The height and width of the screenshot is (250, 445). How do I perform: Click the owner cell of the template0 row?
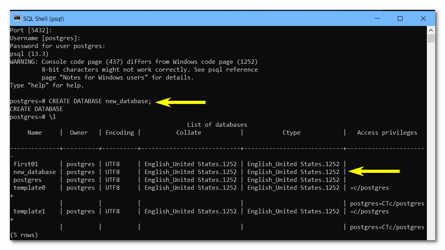pyautogui.click(x=81, y=187)
